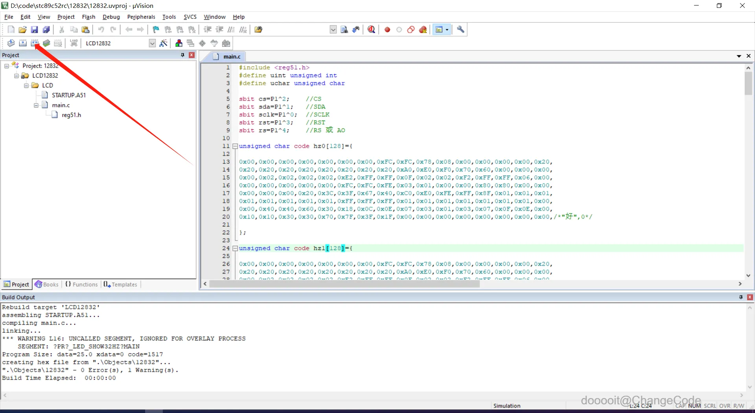Switch to the Functions tab
The height and width of the screenshot is (413, 755).
point(82,285)
